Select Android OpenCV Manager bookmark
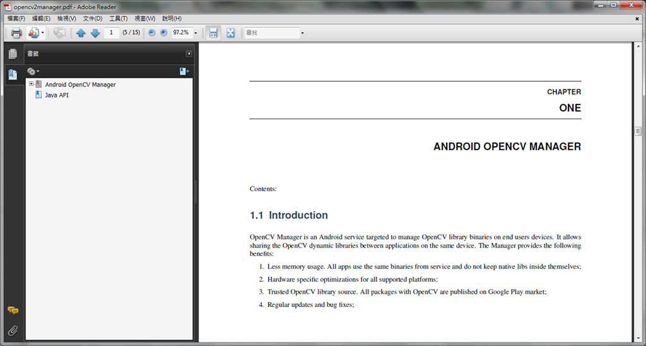This screenshot has width=646, height=346. (80, 84)
